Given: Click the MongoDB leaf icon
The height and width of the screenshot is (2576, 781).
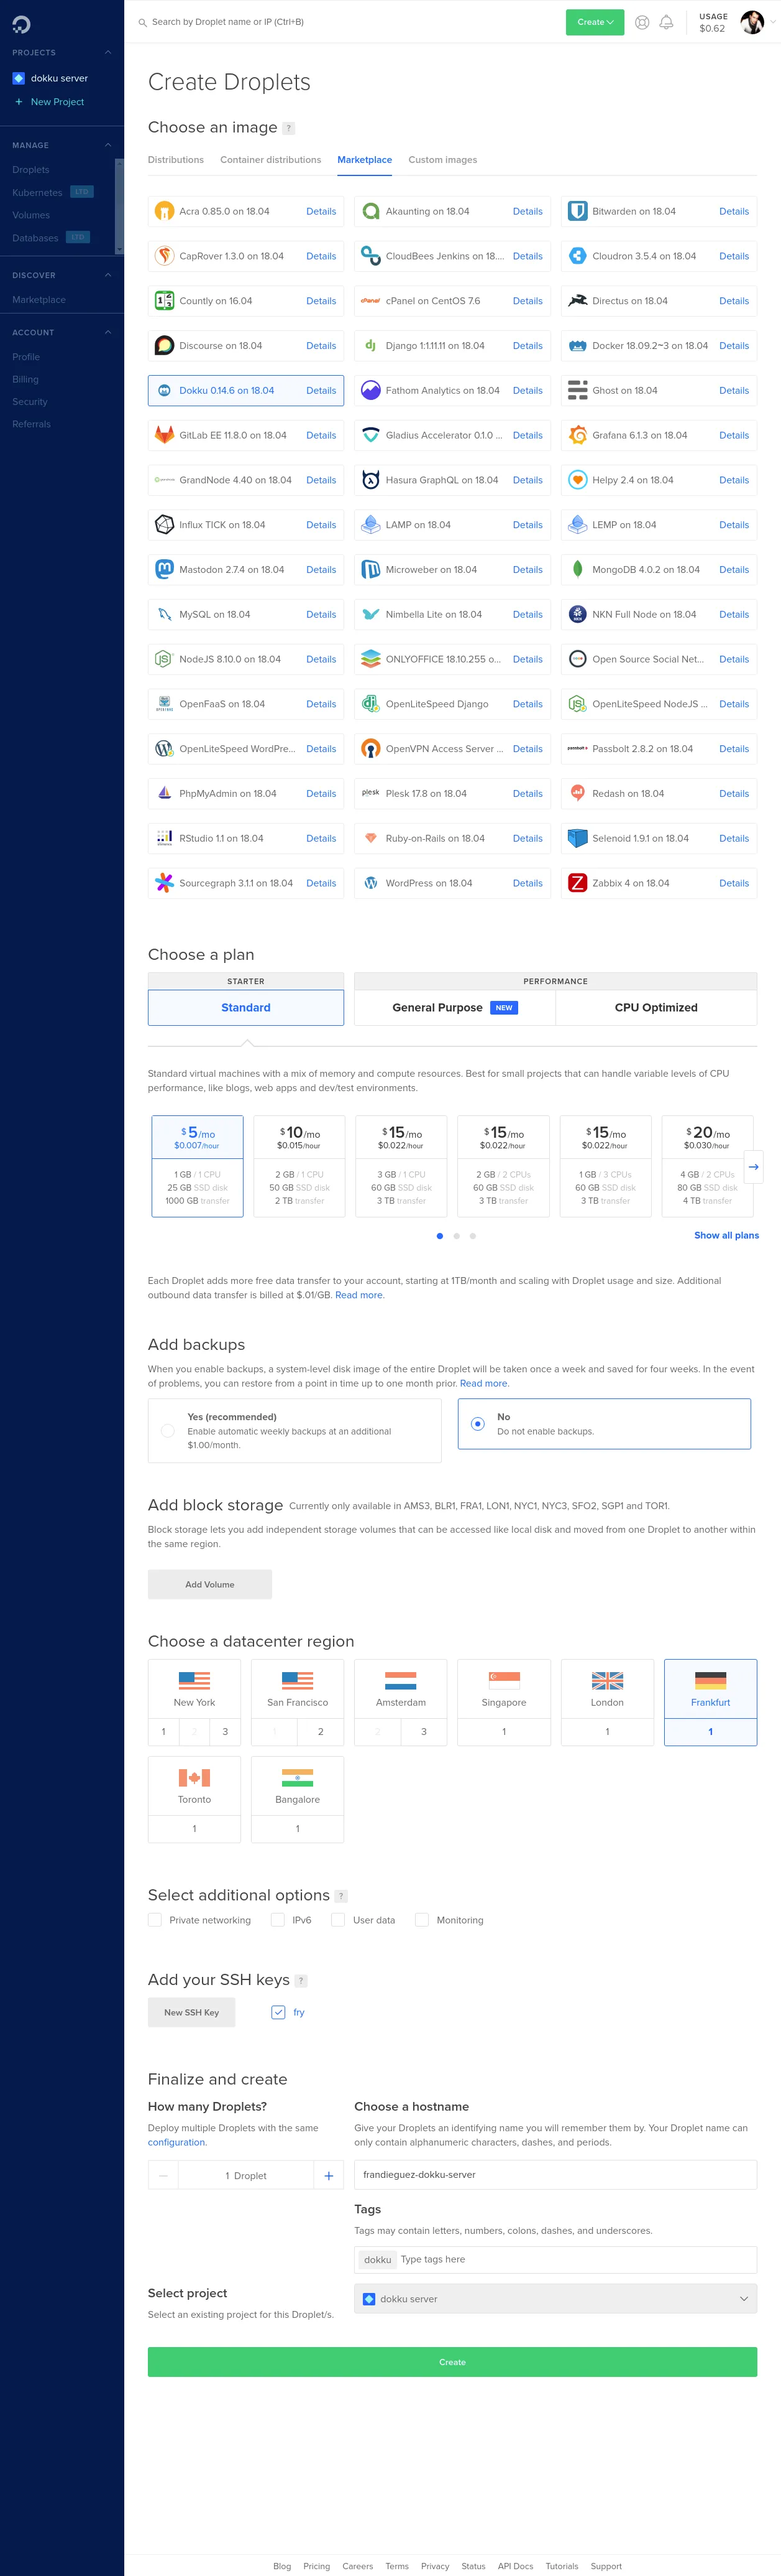Looking at the screenshot, I should tap(577, 570).
